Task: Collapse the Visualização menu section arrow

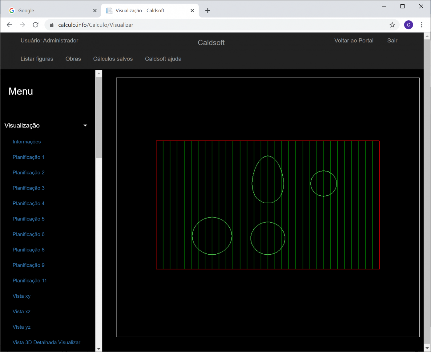Action: pyautogui.click(x=85, y=125)
